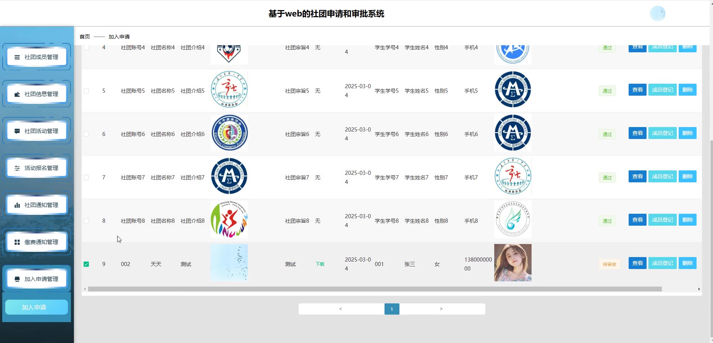
Task: View details of row 6 via 查看
Action: coord(638,133)
